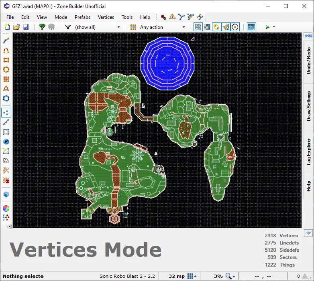
Task: Click the Sonic Robo Blast 2 - 2.2 config
Action: coord(127,276)
